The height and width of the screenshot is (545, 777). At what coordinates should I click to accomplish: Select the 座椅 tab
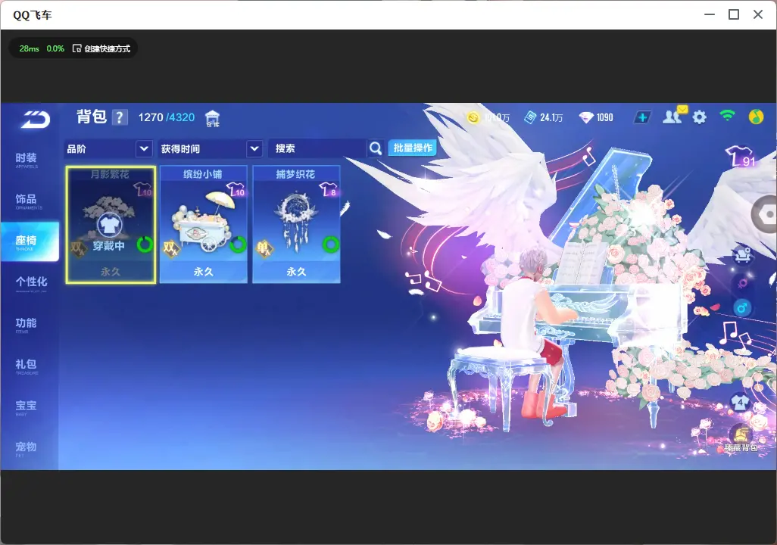[x=30, y=241]
